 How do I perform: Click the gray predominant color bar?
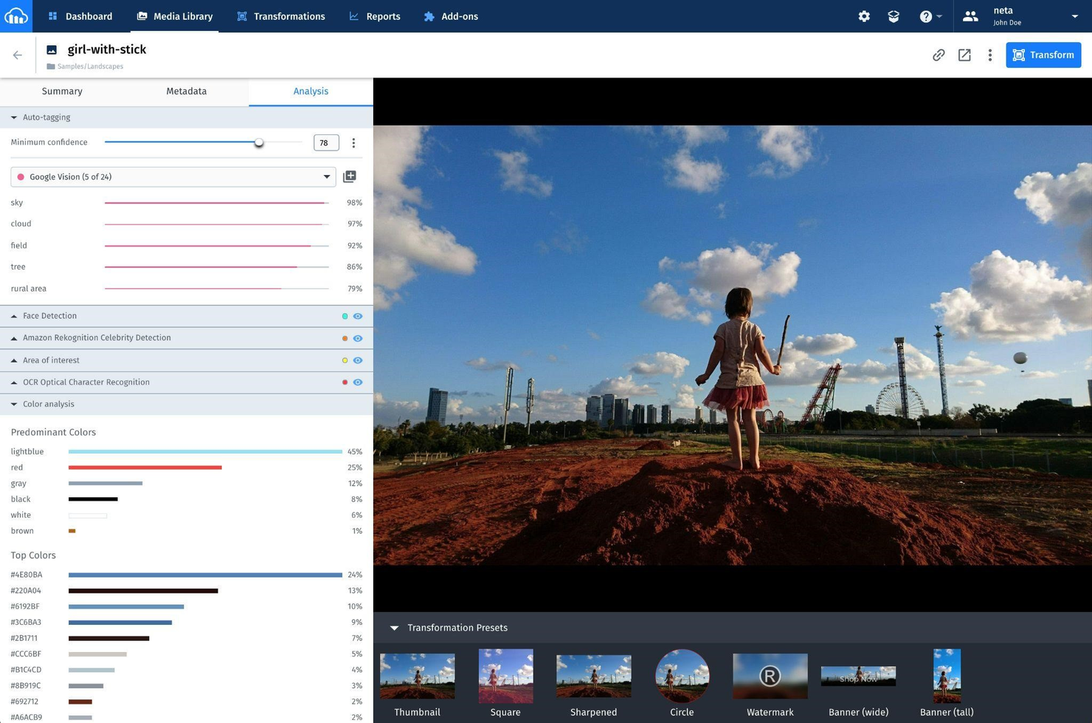point(106,484)
